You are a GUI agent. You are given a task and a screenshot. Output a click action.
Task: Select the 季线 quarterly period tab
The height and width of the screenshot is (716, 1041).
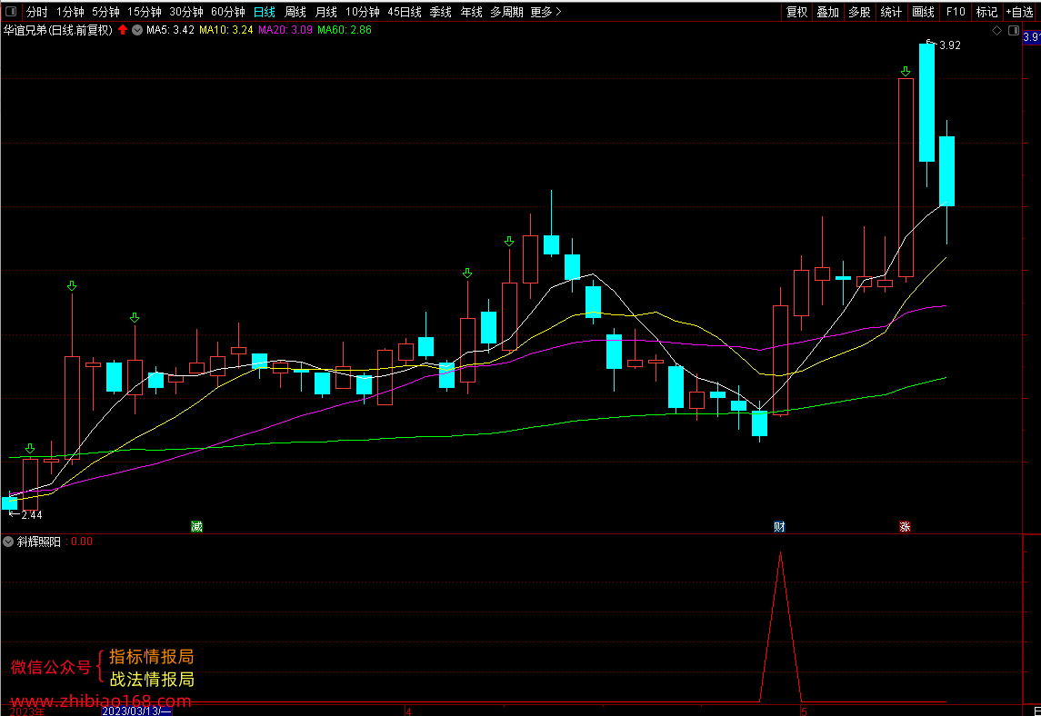click(441, 12)
